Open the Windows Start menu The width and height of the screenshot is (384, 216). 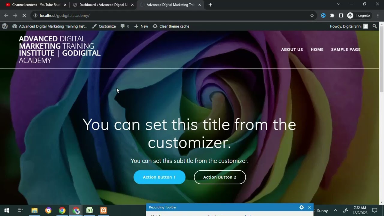tap(7, 211)
